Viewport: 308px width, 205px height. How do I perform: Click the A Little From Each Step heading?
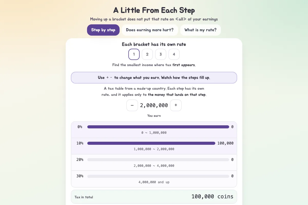coord(154,10)
